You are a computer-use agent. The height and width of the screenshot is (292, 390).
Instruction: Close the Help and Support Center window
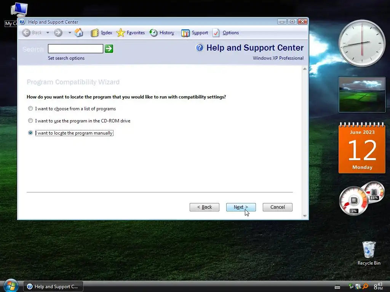click(x=302, y=22)
